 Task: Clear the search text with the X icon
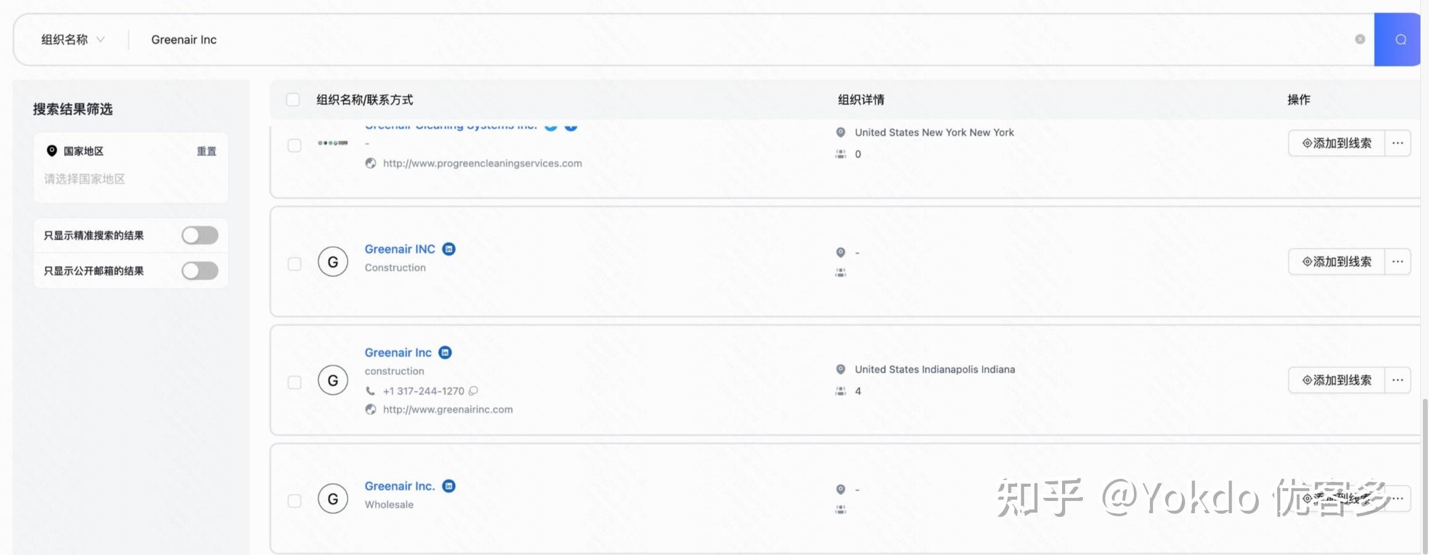coord(1360,39)
